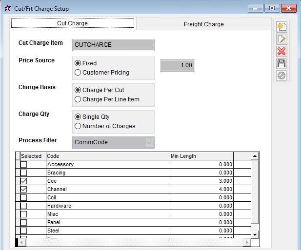This screenshot has height=250, width=301.
Task: Click the Steel code cell
Action: pos(108,231)
